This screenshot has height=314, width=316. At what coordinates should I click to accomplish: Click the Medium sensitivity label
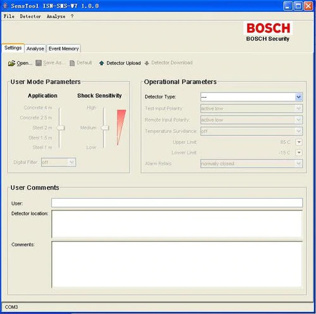pos(88,128)
